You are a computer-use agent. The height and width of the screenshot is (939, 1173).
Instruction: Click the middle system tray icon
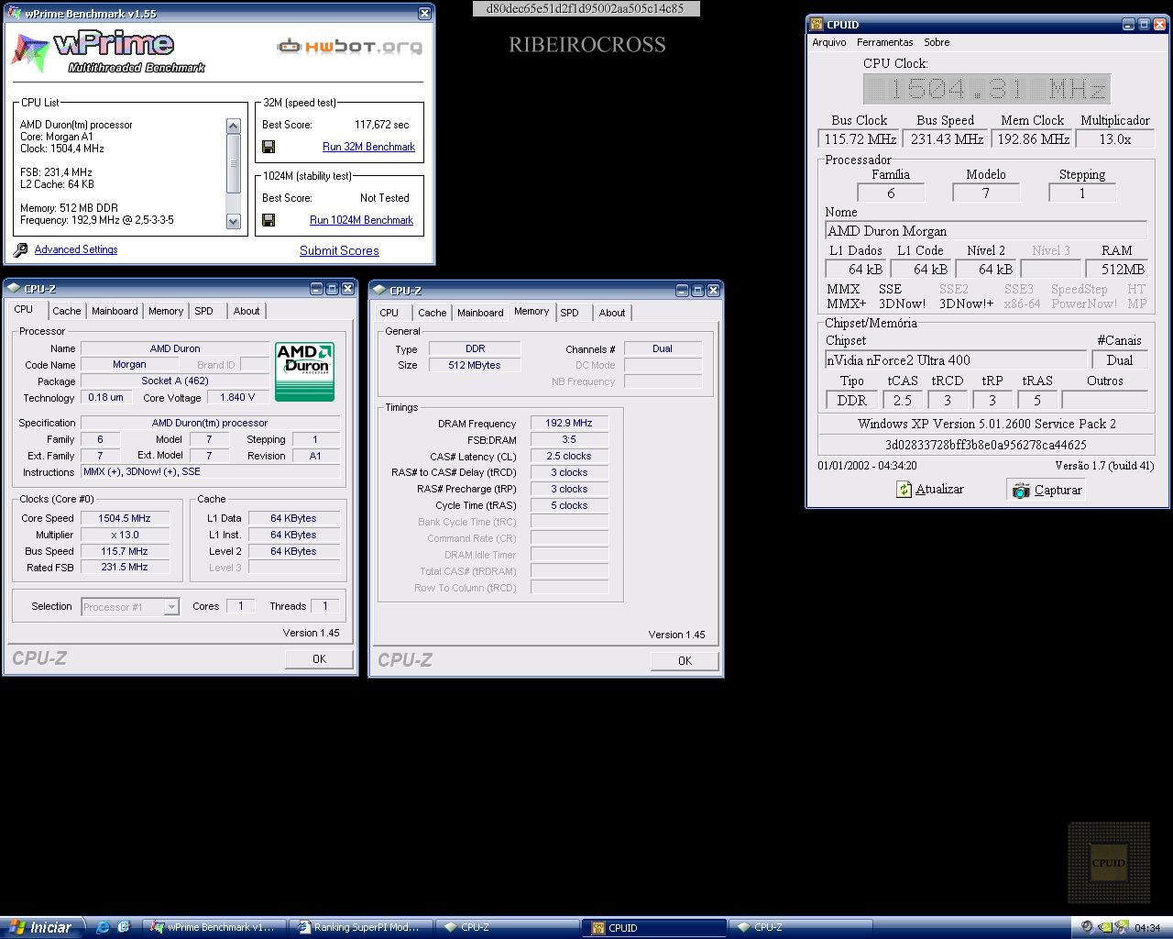pyautogui.click(x=1104, y=927)
